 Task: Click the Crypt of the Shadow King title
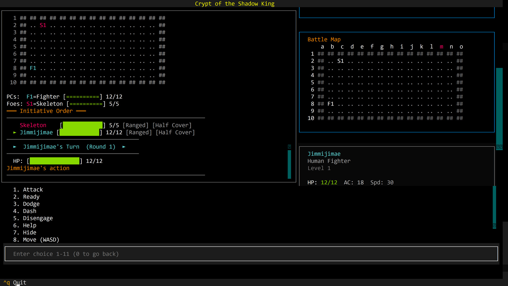pyautogui.click(x=235, y=4)
